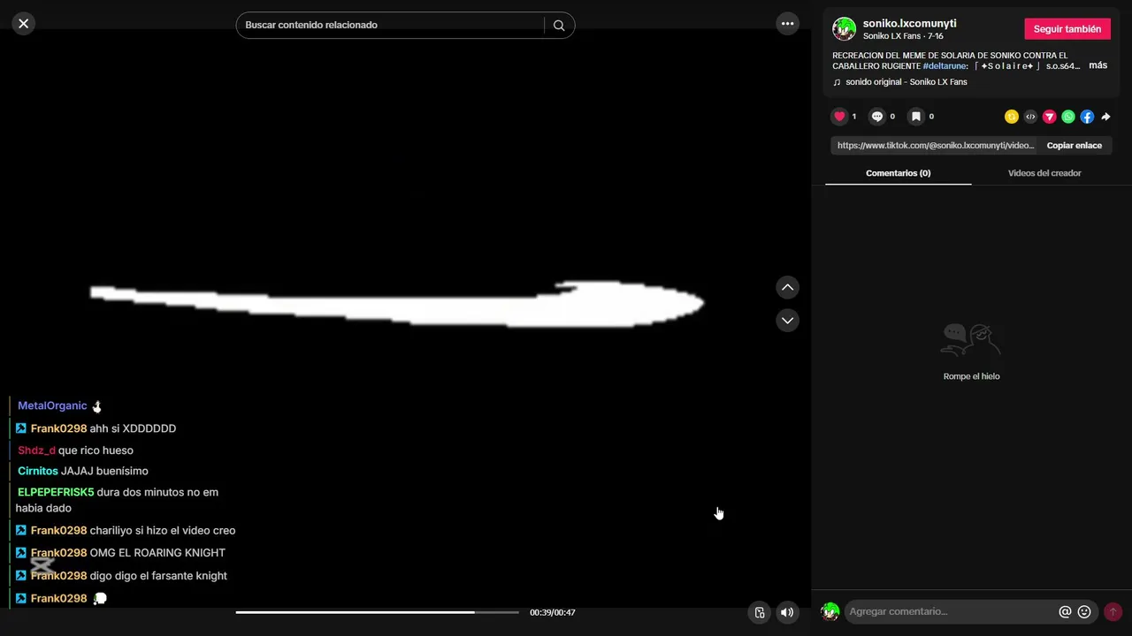Image resolution: width=1132 pixels, height=636 pixels.
Task: Like the video with the heart icon
Action: tap(839, 117)
